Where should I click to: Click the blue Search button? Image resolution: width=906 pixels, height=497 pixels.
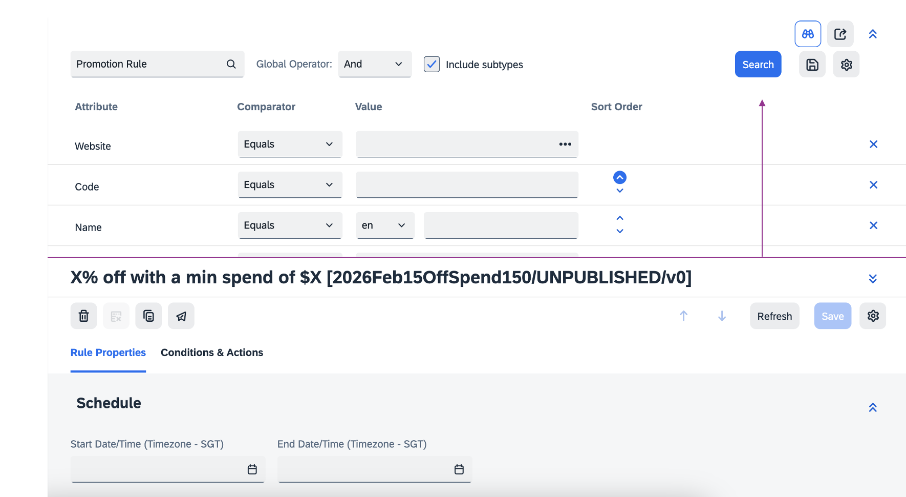pyautogui.click(x=758, y=65)
